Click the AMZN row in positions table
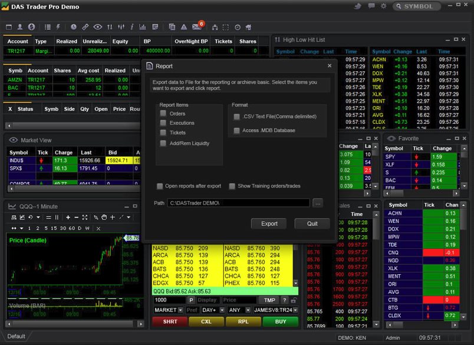The image size is (474, 345). (72, 80)
